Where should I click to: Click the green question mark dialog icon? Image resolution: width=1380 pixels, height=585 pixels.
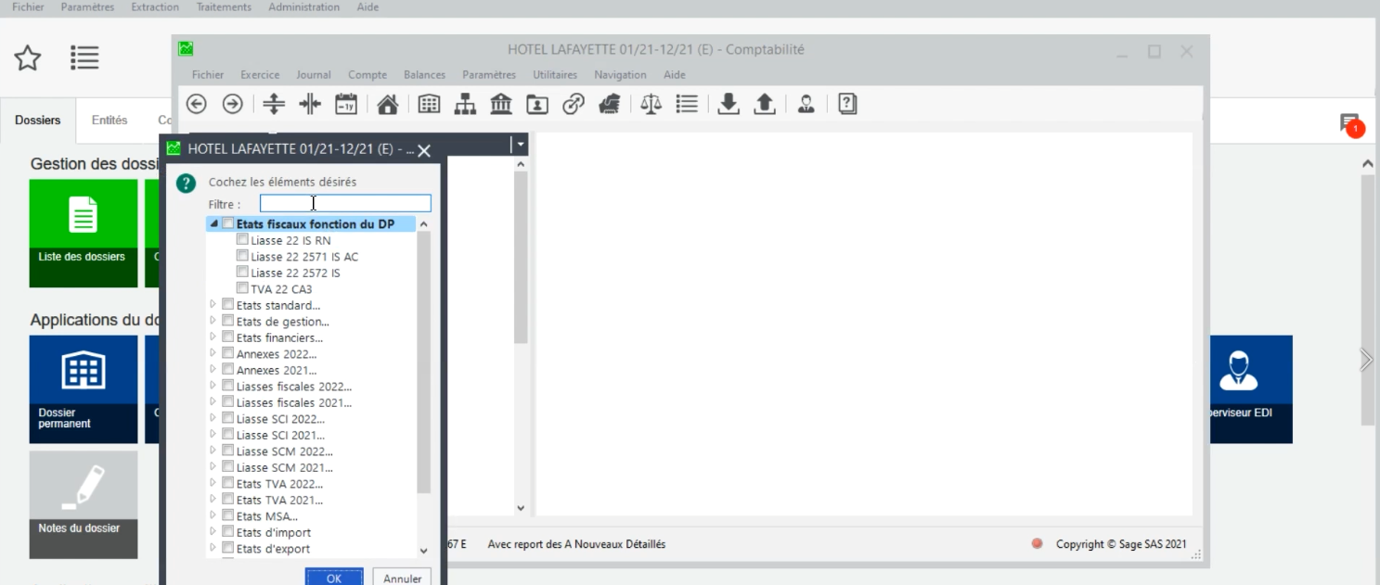tap(187, 184)
